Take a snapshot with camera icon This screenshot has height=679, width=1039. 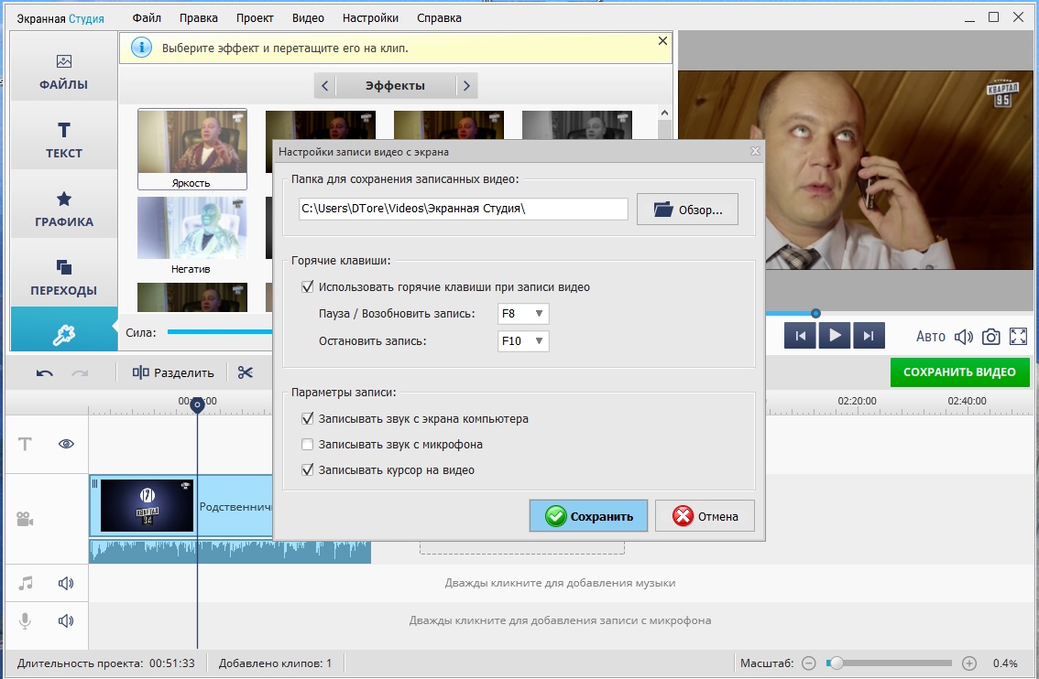990,337
